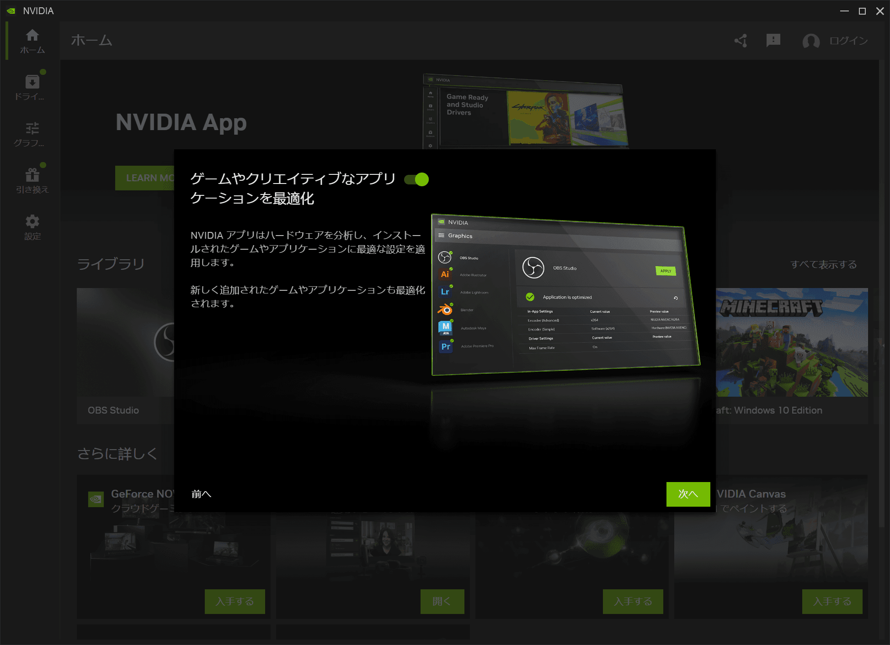The width and height of the screenshot is (890, 645).
Task: Click すべて表示する link
Action: point(823,264)
